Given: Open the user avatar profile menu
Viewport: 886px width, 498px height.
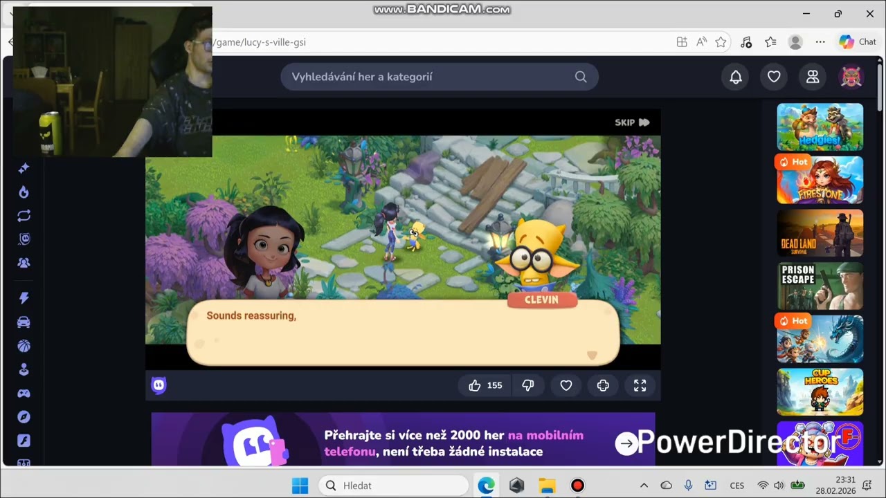Looking at the screenshot, I should coord(851,77).
